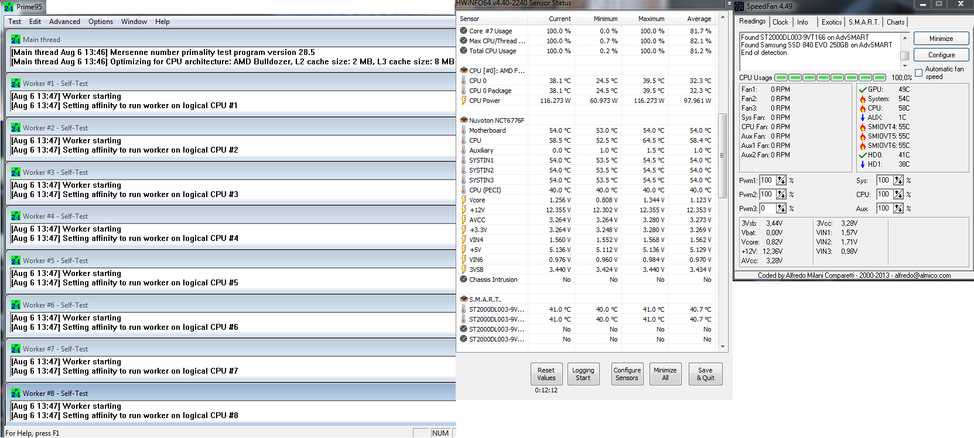
Task: Open the Charts tab in SpeedFan
Action: tap(895, 22)
